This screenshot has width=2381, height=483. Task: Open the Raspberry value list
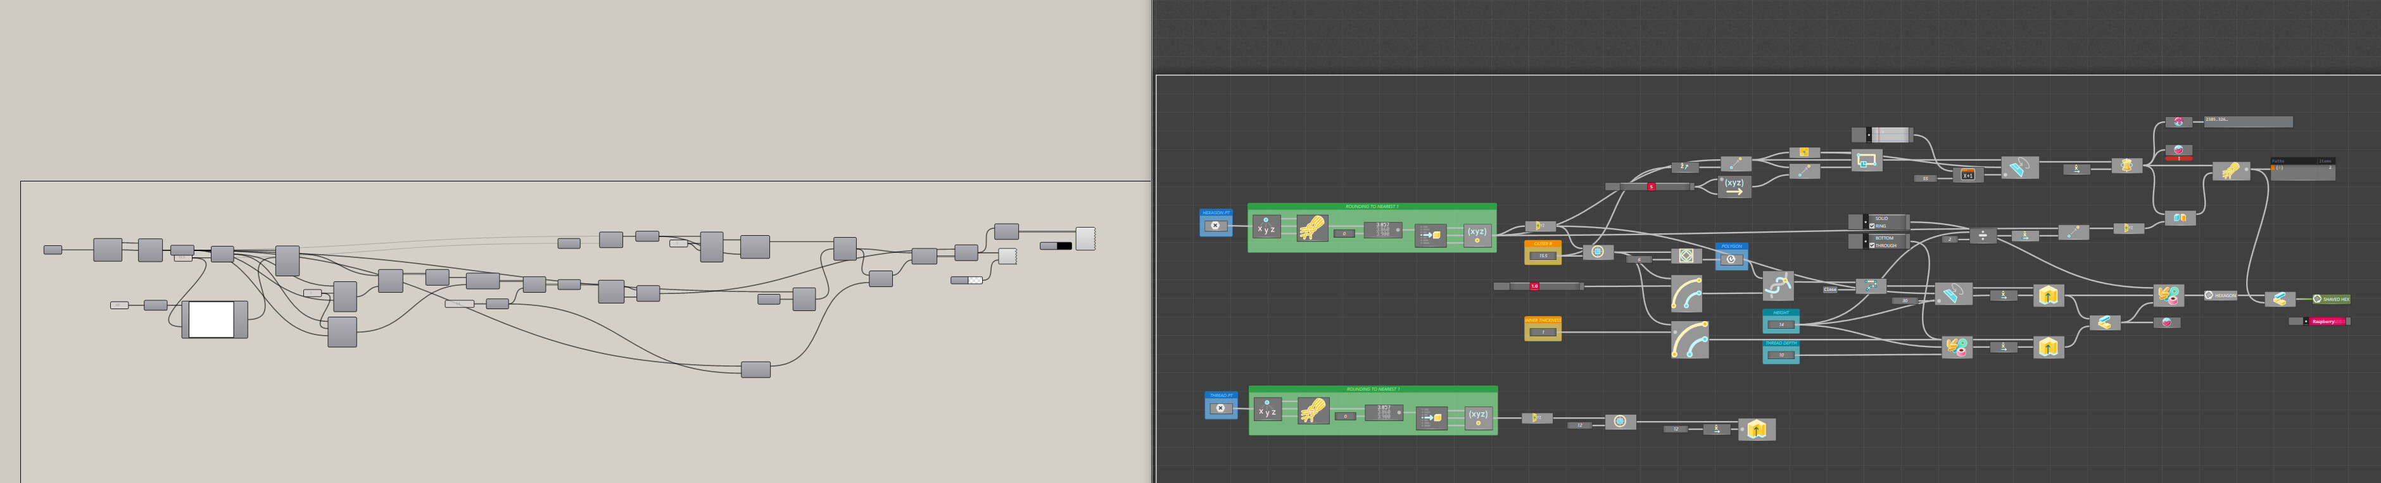(x=2320, y=321)
